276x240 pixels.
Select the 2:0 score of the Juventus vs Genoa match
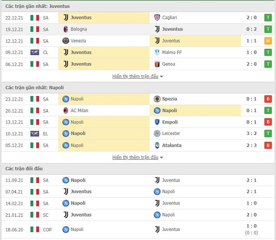[x=252, y=64]
